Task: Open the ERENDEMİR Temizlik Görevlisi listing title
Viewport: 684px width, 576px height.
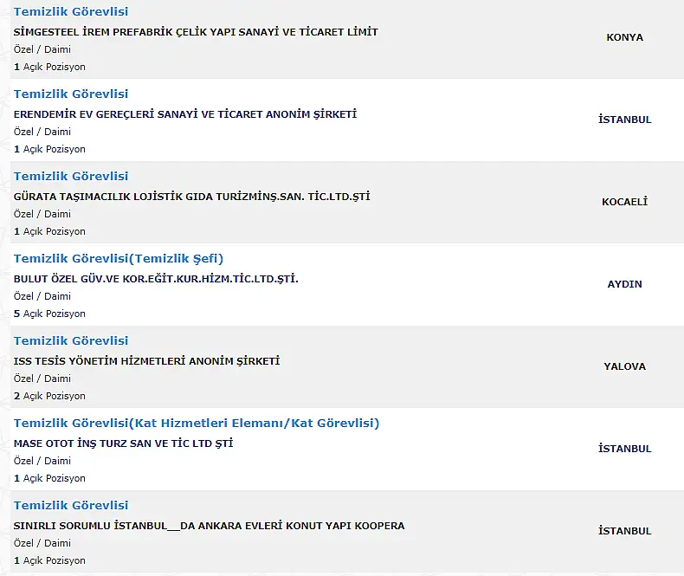Action: coord(71,94)
